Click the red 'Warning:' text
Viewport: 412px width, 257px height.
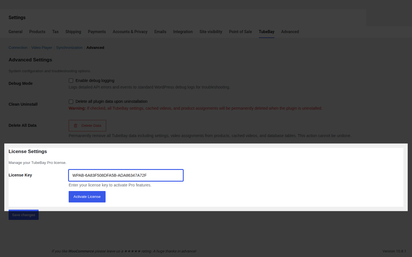(x=77, y=108)
